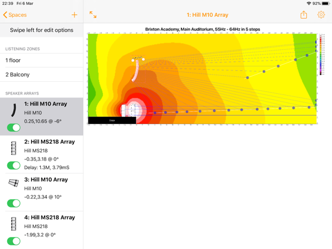Screen dimensions: 332x249
Task: Click the 4: Hill MS218 sub stack icon
Action: coord(14,224)
